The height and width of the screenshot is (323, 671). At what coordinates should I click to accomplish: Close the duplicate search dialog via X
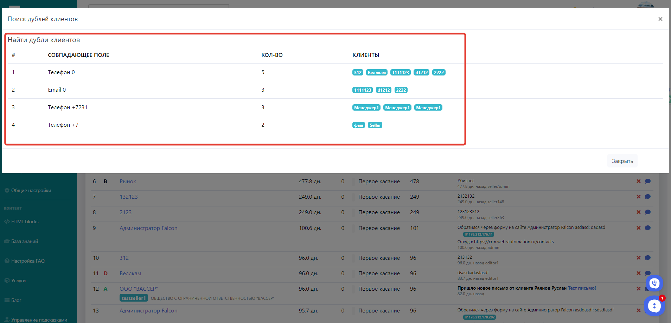pyautogui.click(x=660, y=19)
